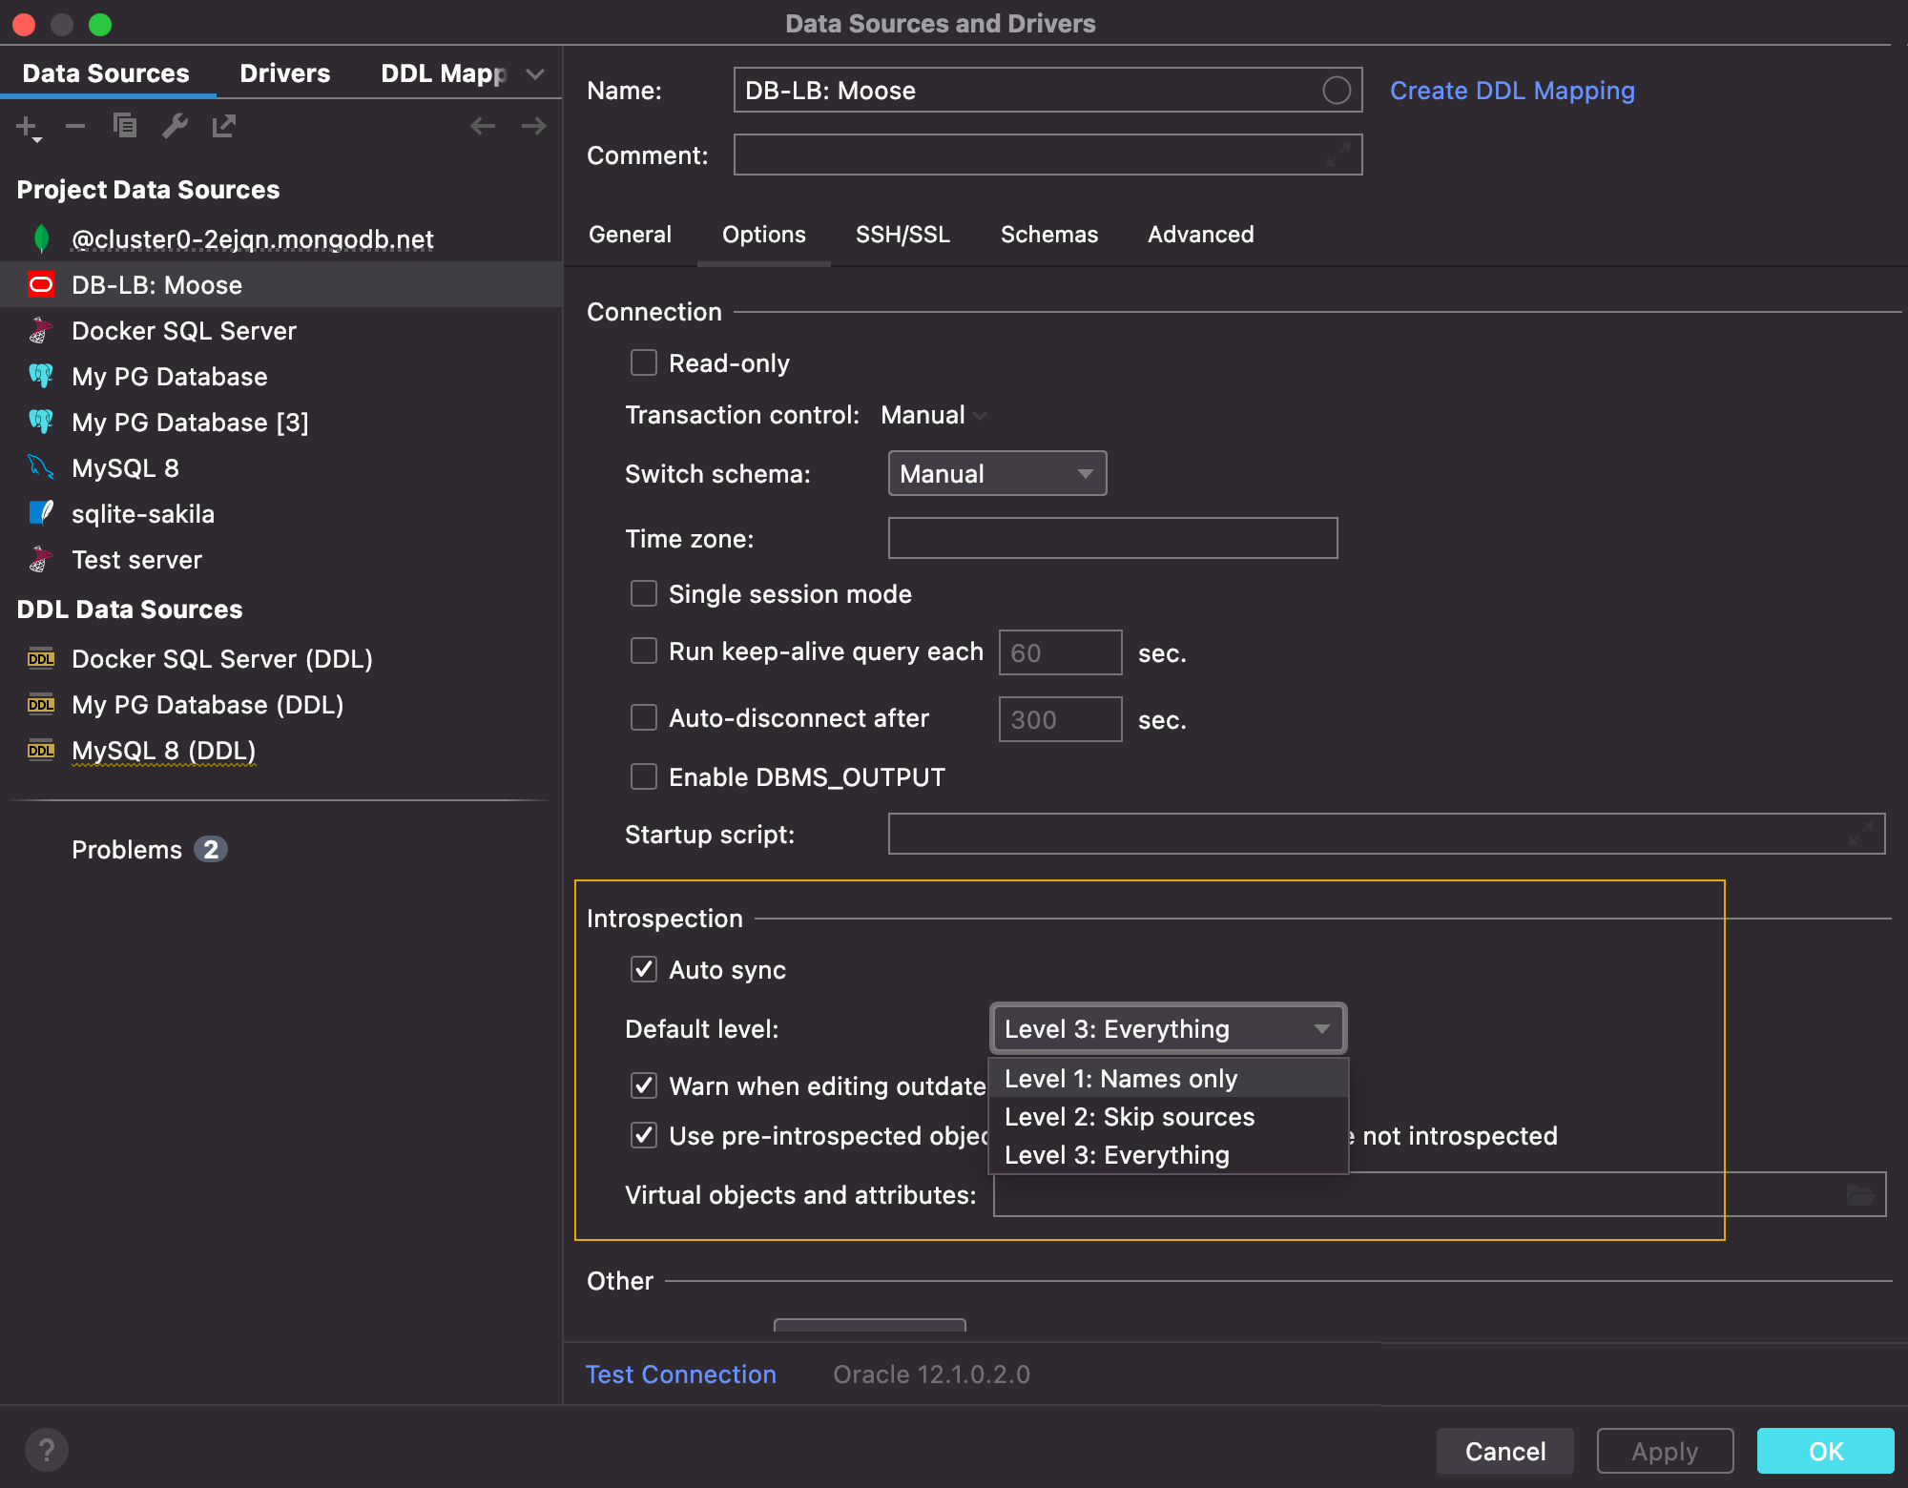
Task: Click the remove data source minus icon
Action: [75, 126]
